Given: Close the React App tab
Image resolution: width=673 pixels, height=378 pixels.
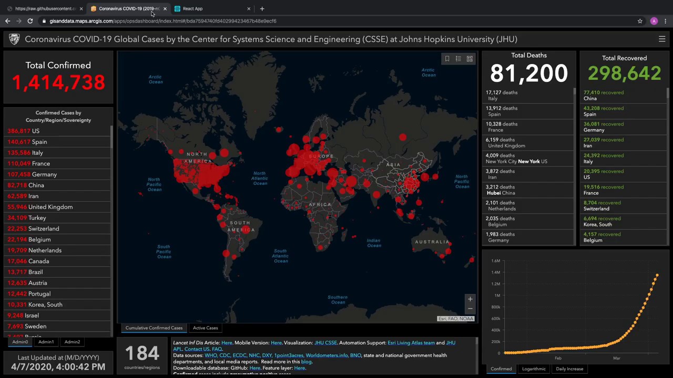Looking at the screenshot, I should click(x=249, y=8).
